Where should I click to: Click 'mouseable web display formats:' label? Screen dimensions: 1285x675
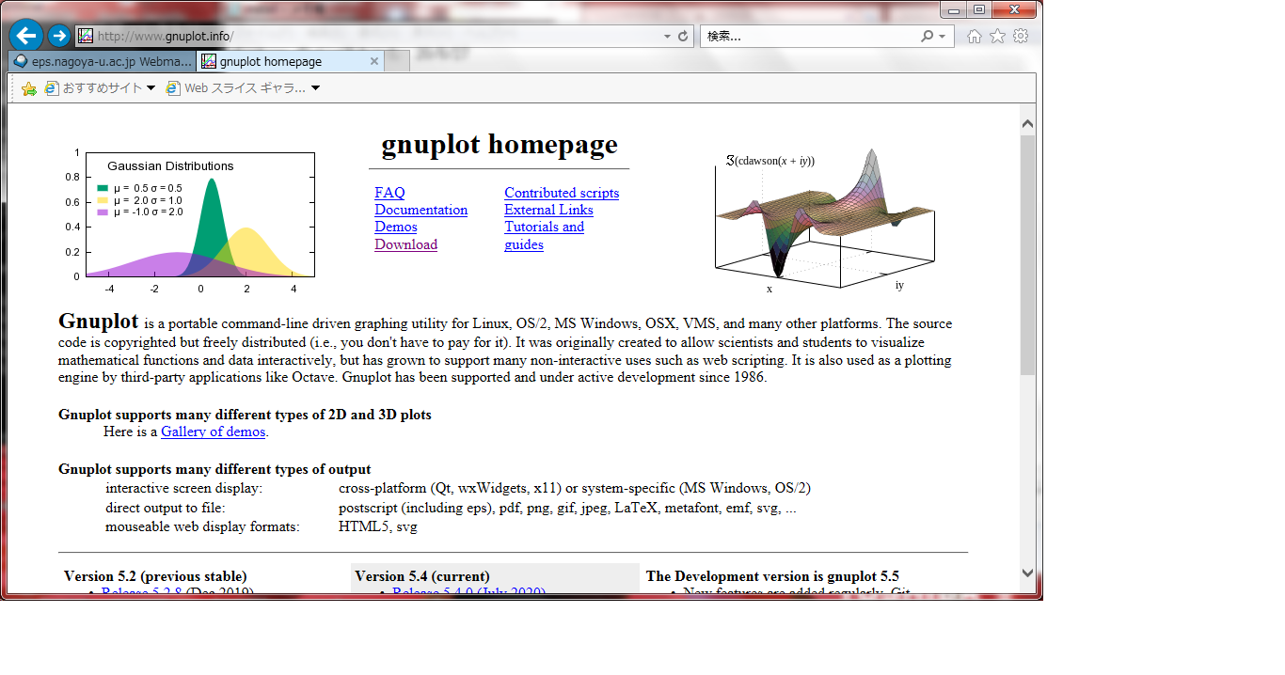(x=202, y=526)
